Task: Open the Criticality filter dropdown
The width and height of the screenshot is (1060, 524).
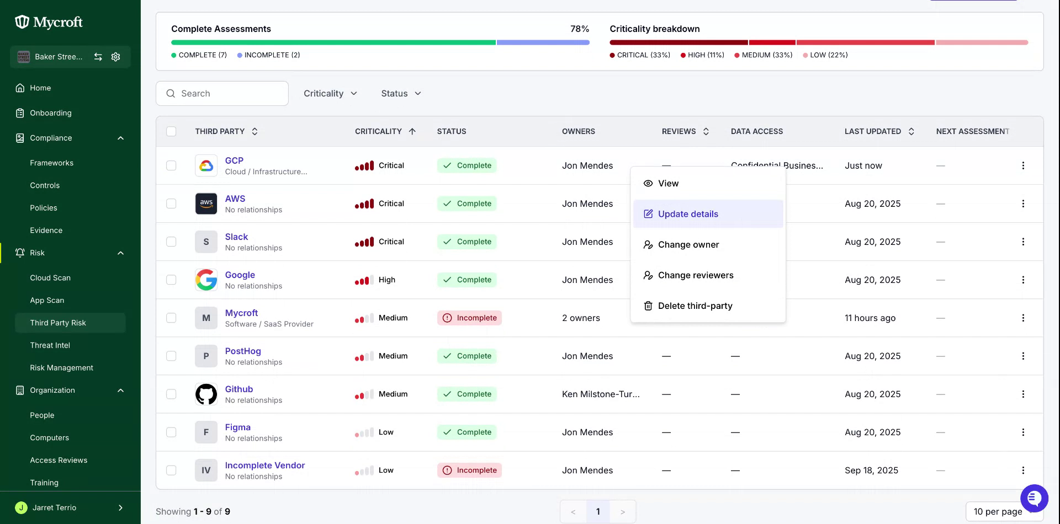Action: point(330,94)
